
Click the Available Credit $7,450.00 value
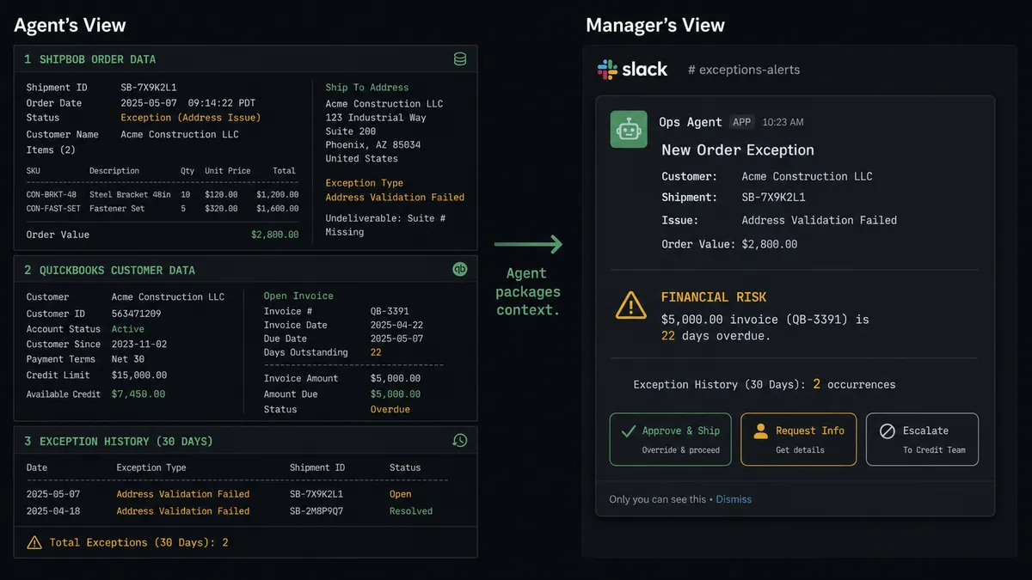click(138, 394)
